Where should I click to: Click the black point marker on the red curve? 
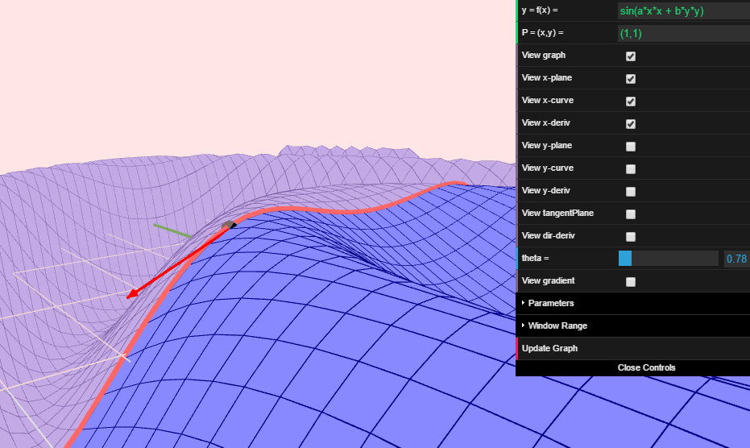click(230, 225)
